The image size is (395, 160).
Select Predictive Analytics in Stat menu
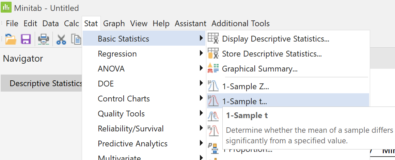click(x=144, y=143)
